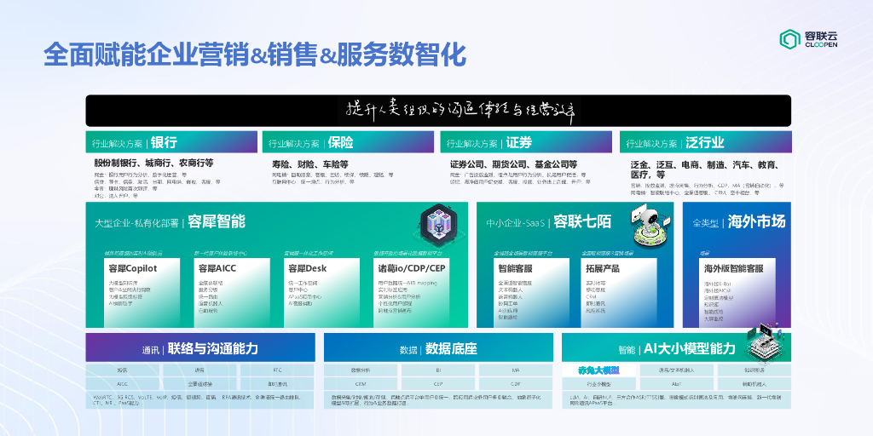This screenshot has height=436, width=873.
Task: Click the Cloopen 容联云 logo icon
Action: click(789, 39)
